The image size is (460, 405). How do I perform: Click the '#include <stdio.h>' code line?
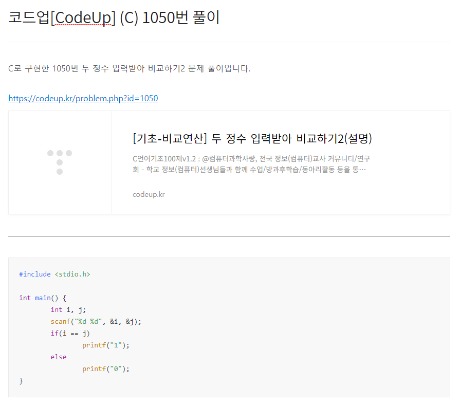54,274
